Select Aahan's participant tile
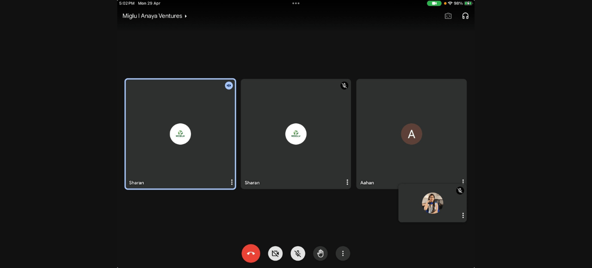 (x=411, y=134)
